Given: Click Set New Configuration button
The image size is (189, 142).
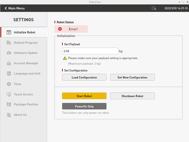Looking at the screenshot, I should pos(132,77).
